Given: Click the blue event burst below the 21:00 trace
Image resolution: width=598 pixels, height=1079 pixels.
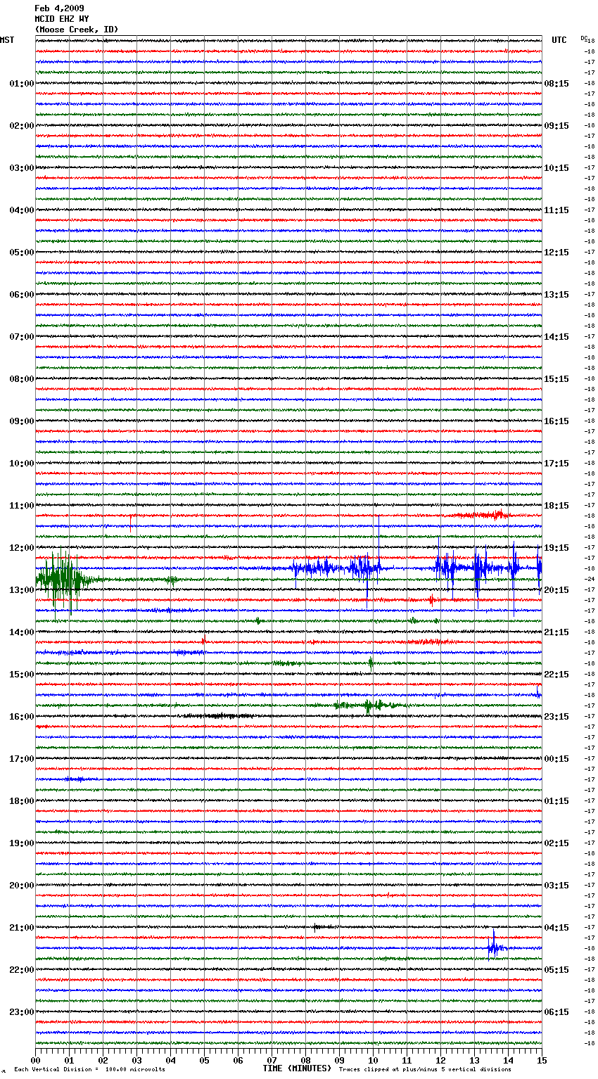Looking at the screenshot, I should [x=496, y=947].
